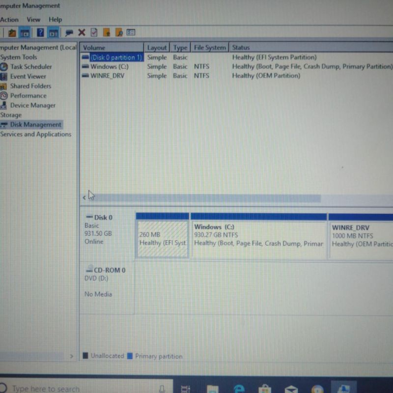393x393 pixels.
Task: Open Device Manager in the tree
Action: 32,105
